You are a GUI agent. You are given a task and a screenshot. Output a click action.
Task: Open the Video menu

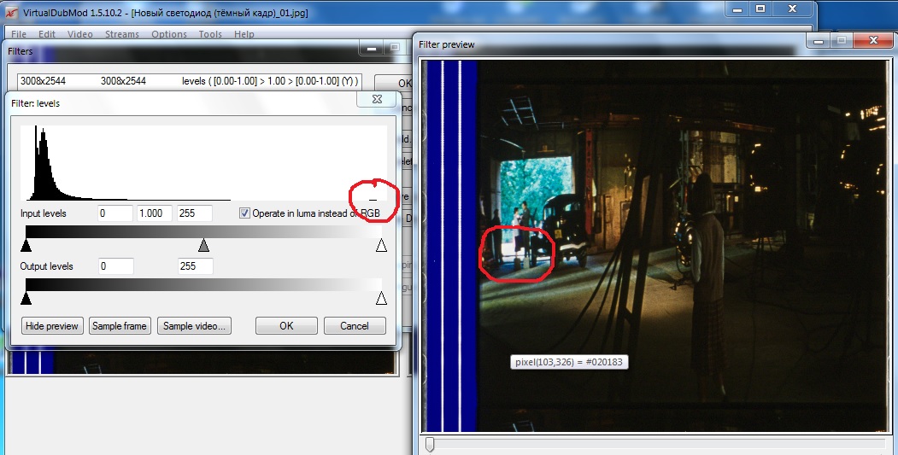[x=80, y=34]
